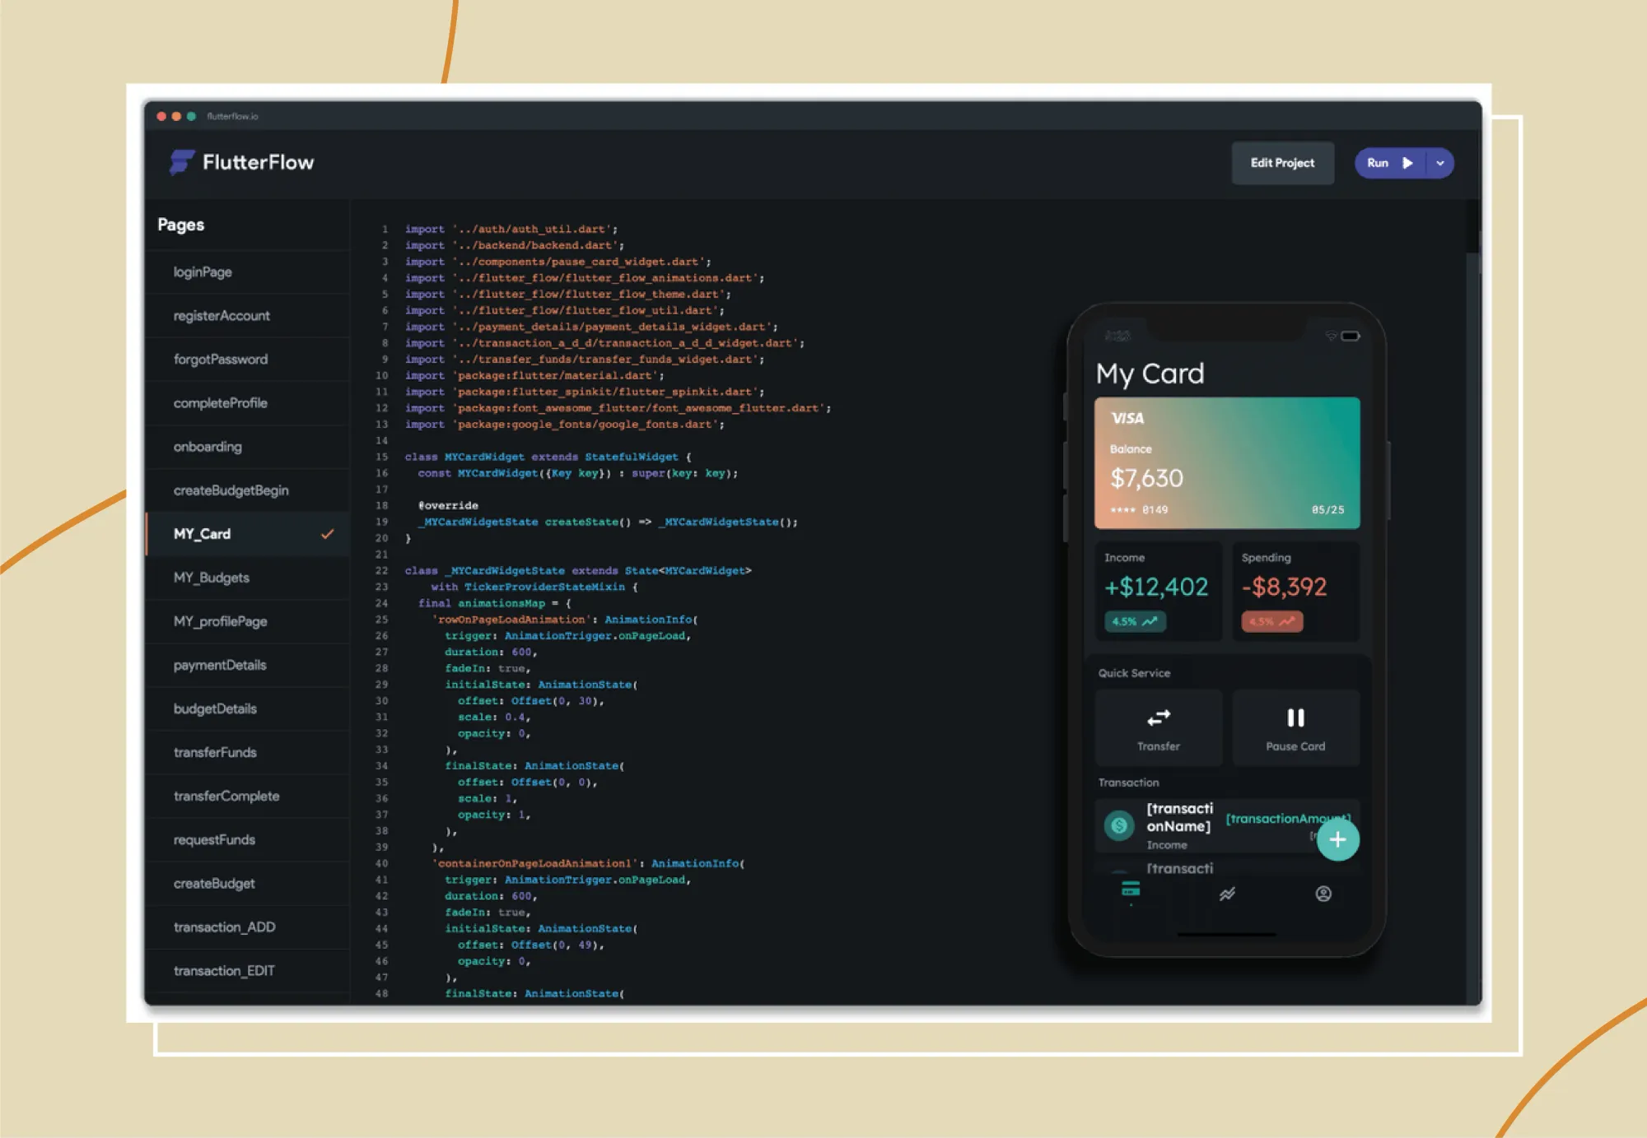This screenshot has height=1138, width=1647.
Task: Select the onboarding page
Action: (x=247, y=447)
